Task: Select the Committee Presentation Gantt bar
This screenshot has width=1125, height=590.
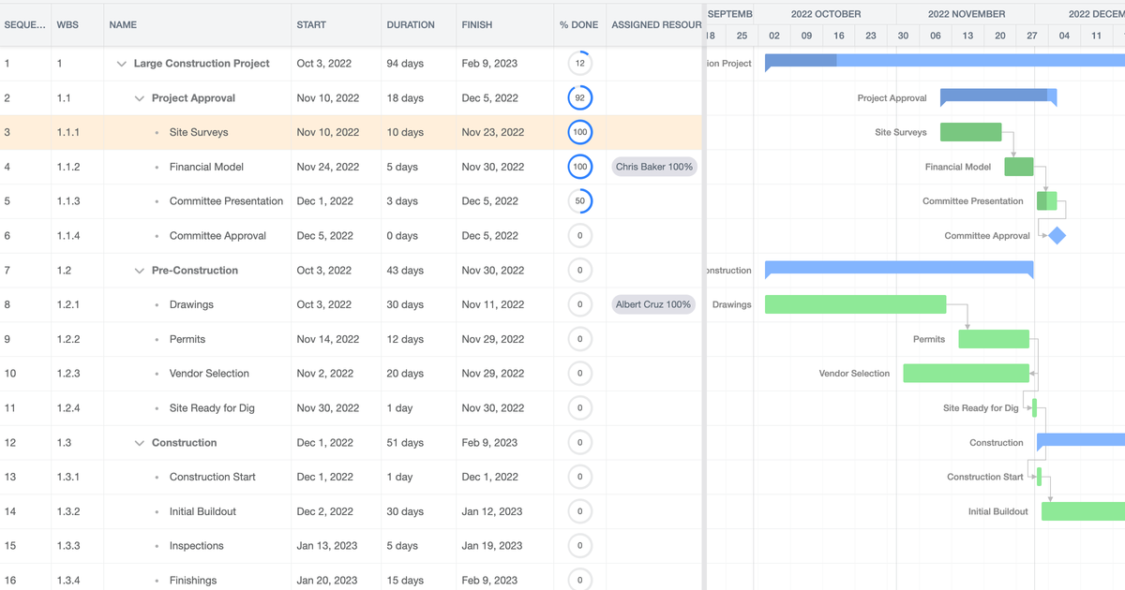Action: 1046,201
